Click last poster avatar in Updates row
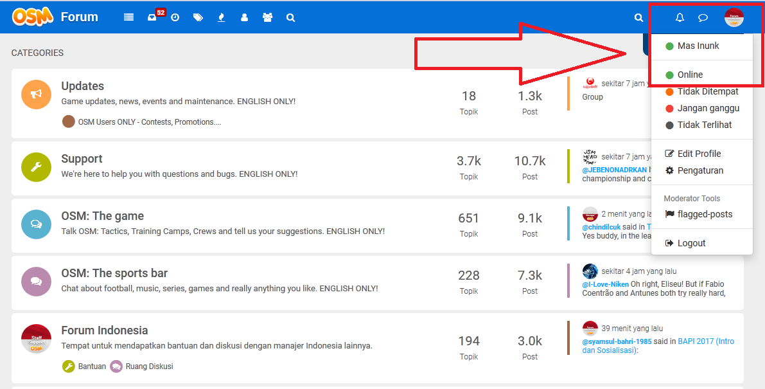 coord(590,84)
